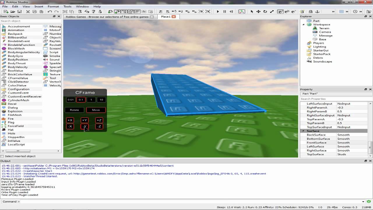Click the +Y CFrame button
The image size is (373, 210).
[85, 120]
